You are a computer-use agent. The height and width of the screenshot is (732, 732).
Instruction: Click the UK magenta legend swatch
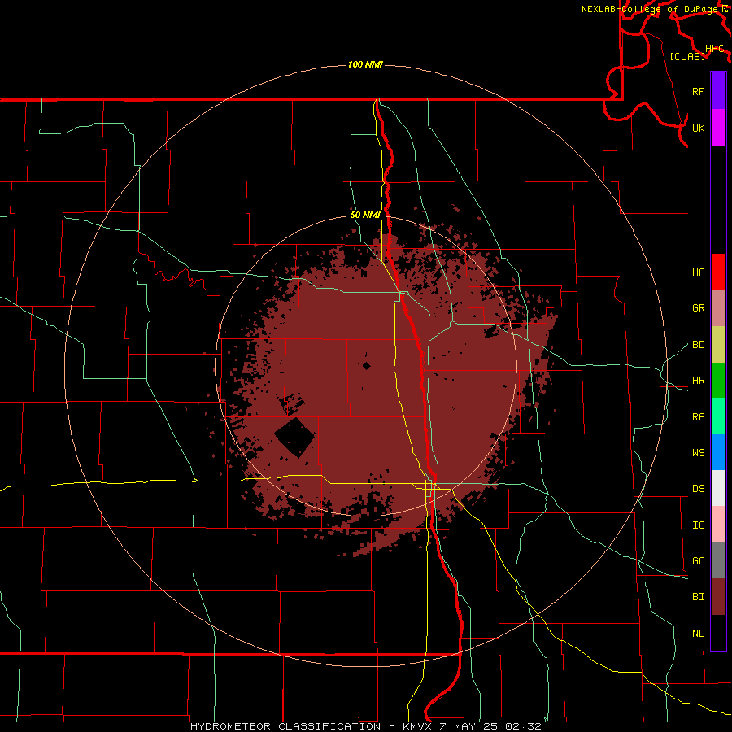pos(718,128)
